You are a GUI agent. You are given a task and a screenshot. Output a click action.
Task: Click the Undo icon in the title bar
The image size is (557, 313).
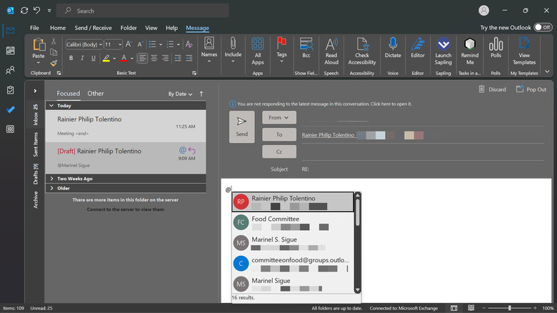click(x=36, y=11)
